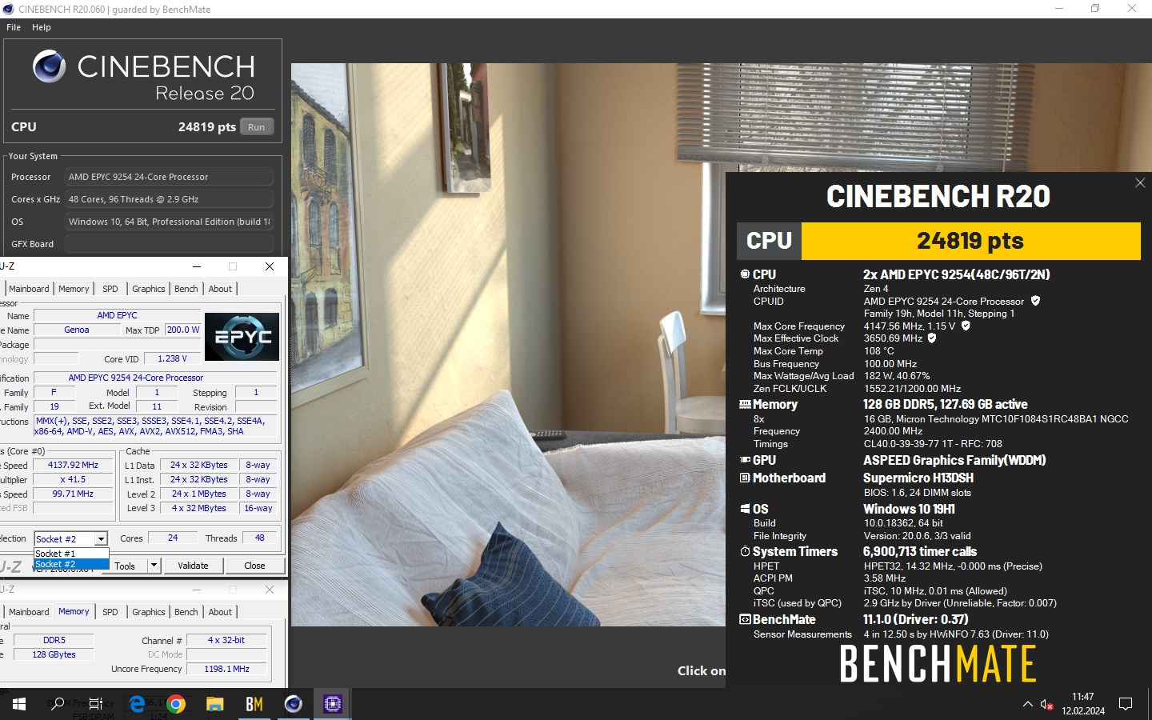Image resolution: width=1152 pixels, height=720 pixels.
Task: Open About tab in lower CPU-Z window
Action: click(x=220, y=612)
